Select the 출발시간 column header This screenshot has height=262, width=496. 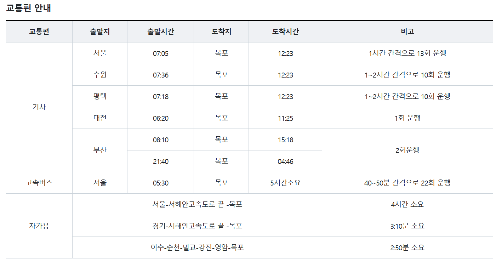160,32
